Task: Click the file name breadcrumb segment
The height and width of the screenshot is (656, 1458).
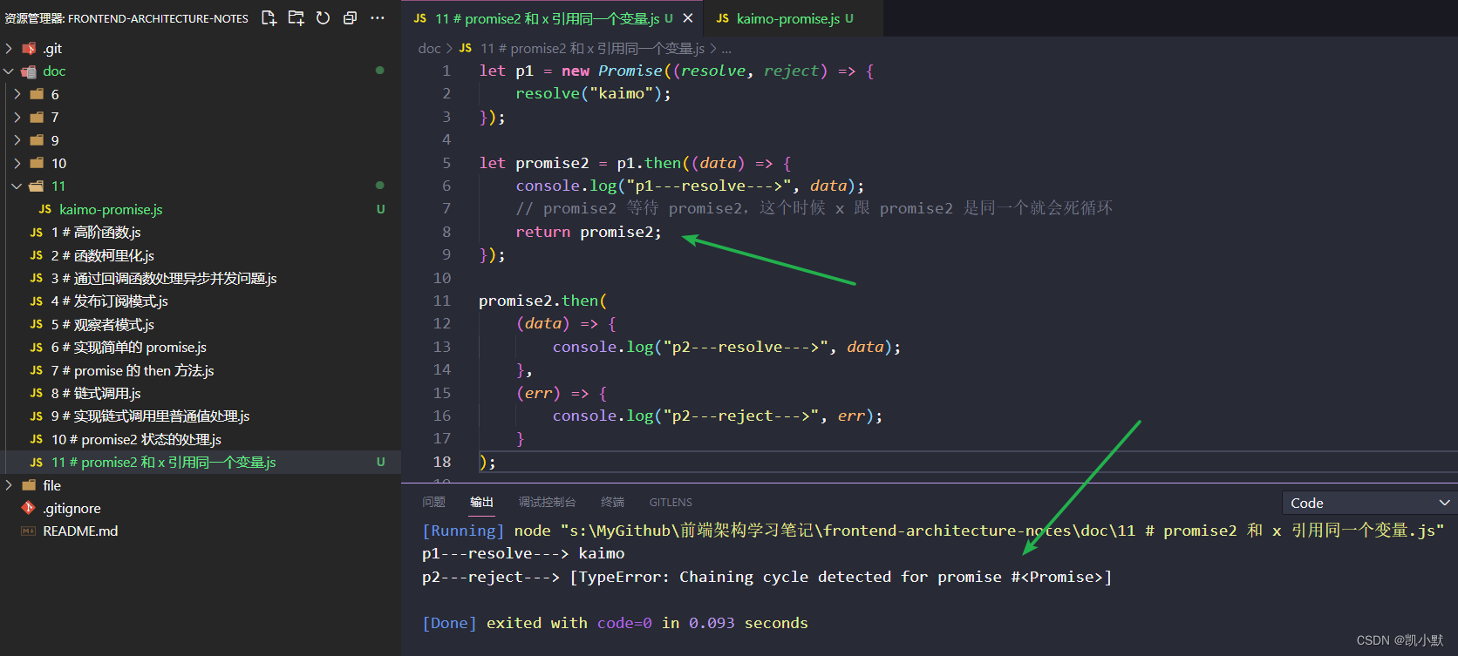Action: point(592,49)
